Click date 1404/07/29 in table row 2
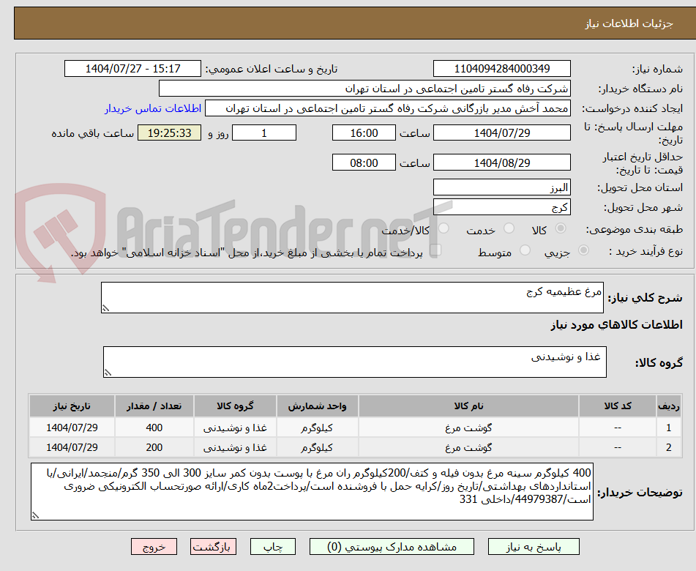696x571 pixels. point(72,447)
